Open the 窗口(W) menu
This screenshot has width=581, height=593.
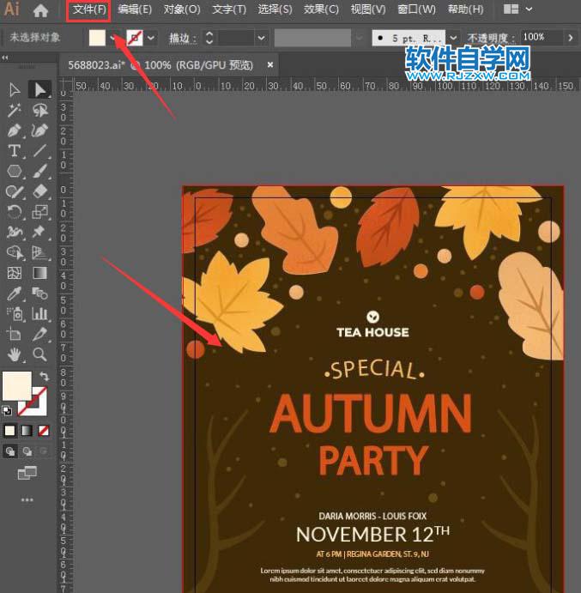tap(416, 9)
